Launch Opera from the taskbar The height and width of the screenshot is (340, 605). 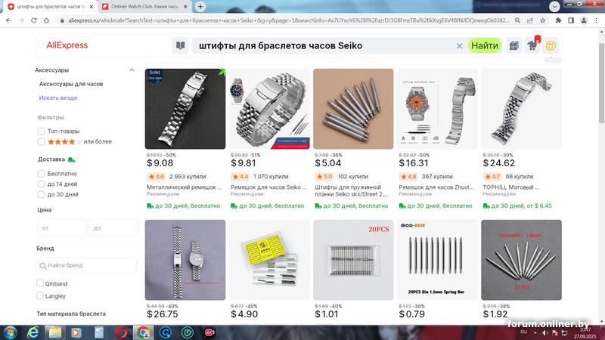click(x=121, y=332)
